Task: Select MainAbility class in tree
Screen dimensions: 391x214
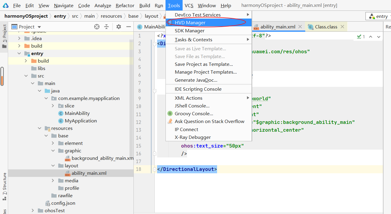Action: pos(77,113)
